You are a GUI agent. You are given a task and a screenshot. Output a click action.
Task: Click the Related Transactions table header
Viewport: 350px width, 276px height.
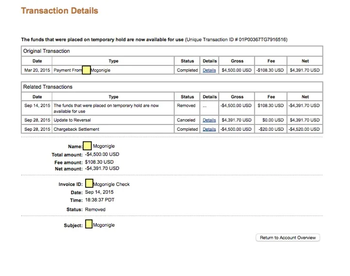click(x=172, y=87)
